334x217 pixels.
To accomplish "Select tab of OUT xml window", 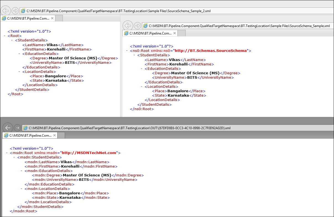I will coord(30,136).
